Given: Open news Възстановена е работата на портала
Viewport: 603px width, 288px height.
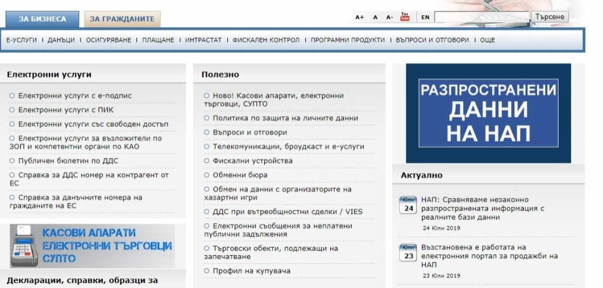Looking at the screenshot, I should click(489, 256).
